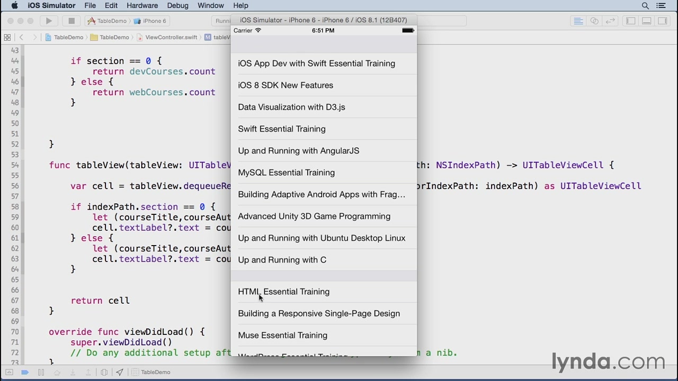Select the Standard editor icon
The width and height of the screenshot is (678, 381).
tap(578, 21)
